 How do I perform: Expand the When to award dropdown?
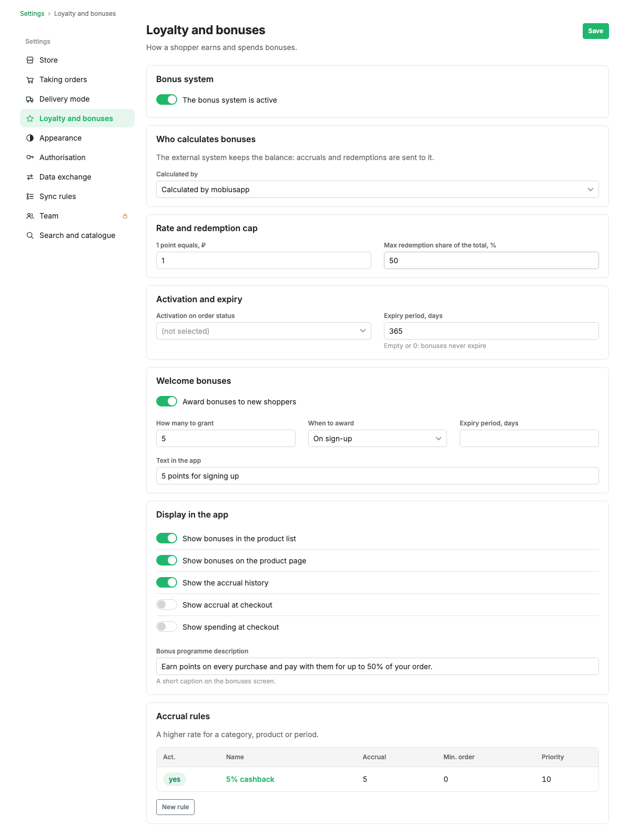pyautogui.click(x=378, y=439)
